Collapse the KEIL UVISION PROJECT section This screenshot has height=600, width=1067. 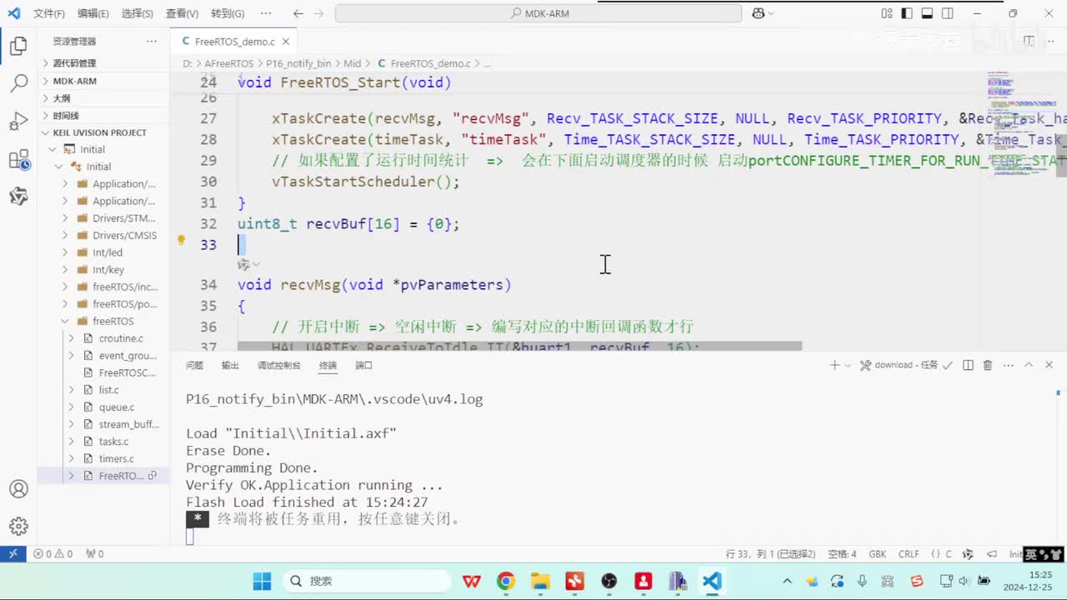[102, 132]
